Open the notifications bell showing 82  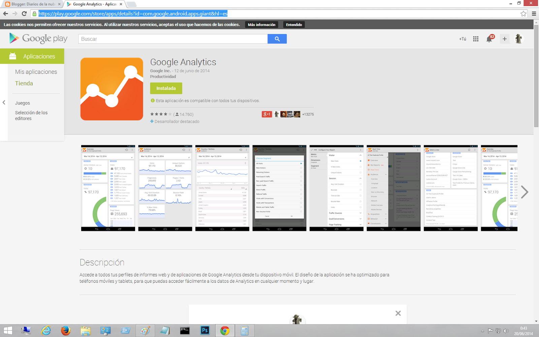tap(489, 39)
